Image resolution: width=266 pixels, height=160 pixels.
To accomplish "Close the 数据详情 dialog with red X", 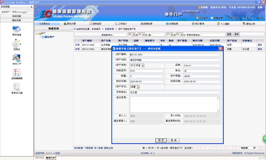I will [221, 49].
